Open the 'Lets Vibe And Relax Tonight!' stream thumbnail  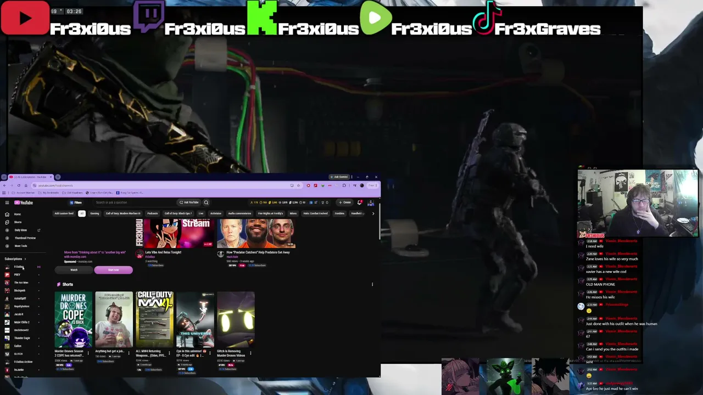click(x=176, y=233)
